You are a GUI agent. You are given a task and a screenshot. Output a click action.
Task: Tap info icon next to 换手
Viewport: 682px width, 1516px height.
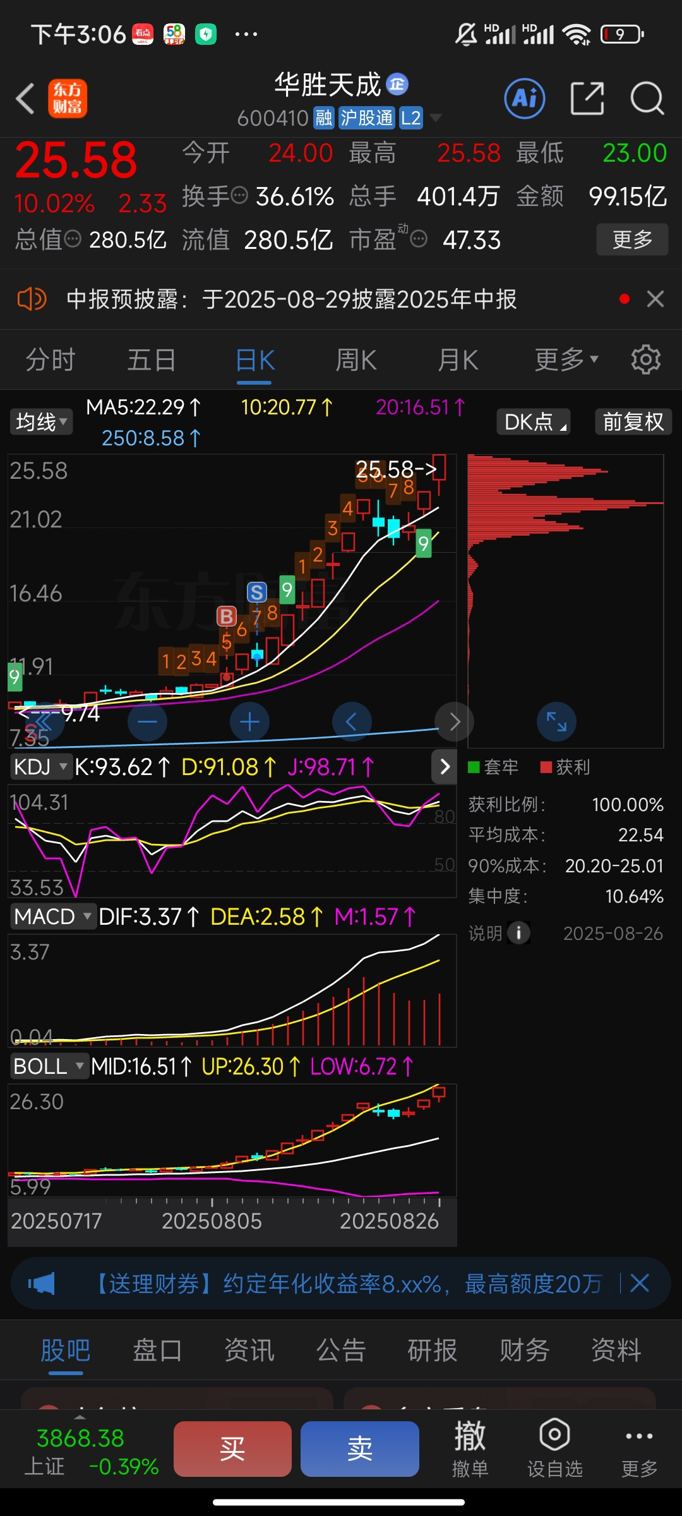(x=239, y=196)
